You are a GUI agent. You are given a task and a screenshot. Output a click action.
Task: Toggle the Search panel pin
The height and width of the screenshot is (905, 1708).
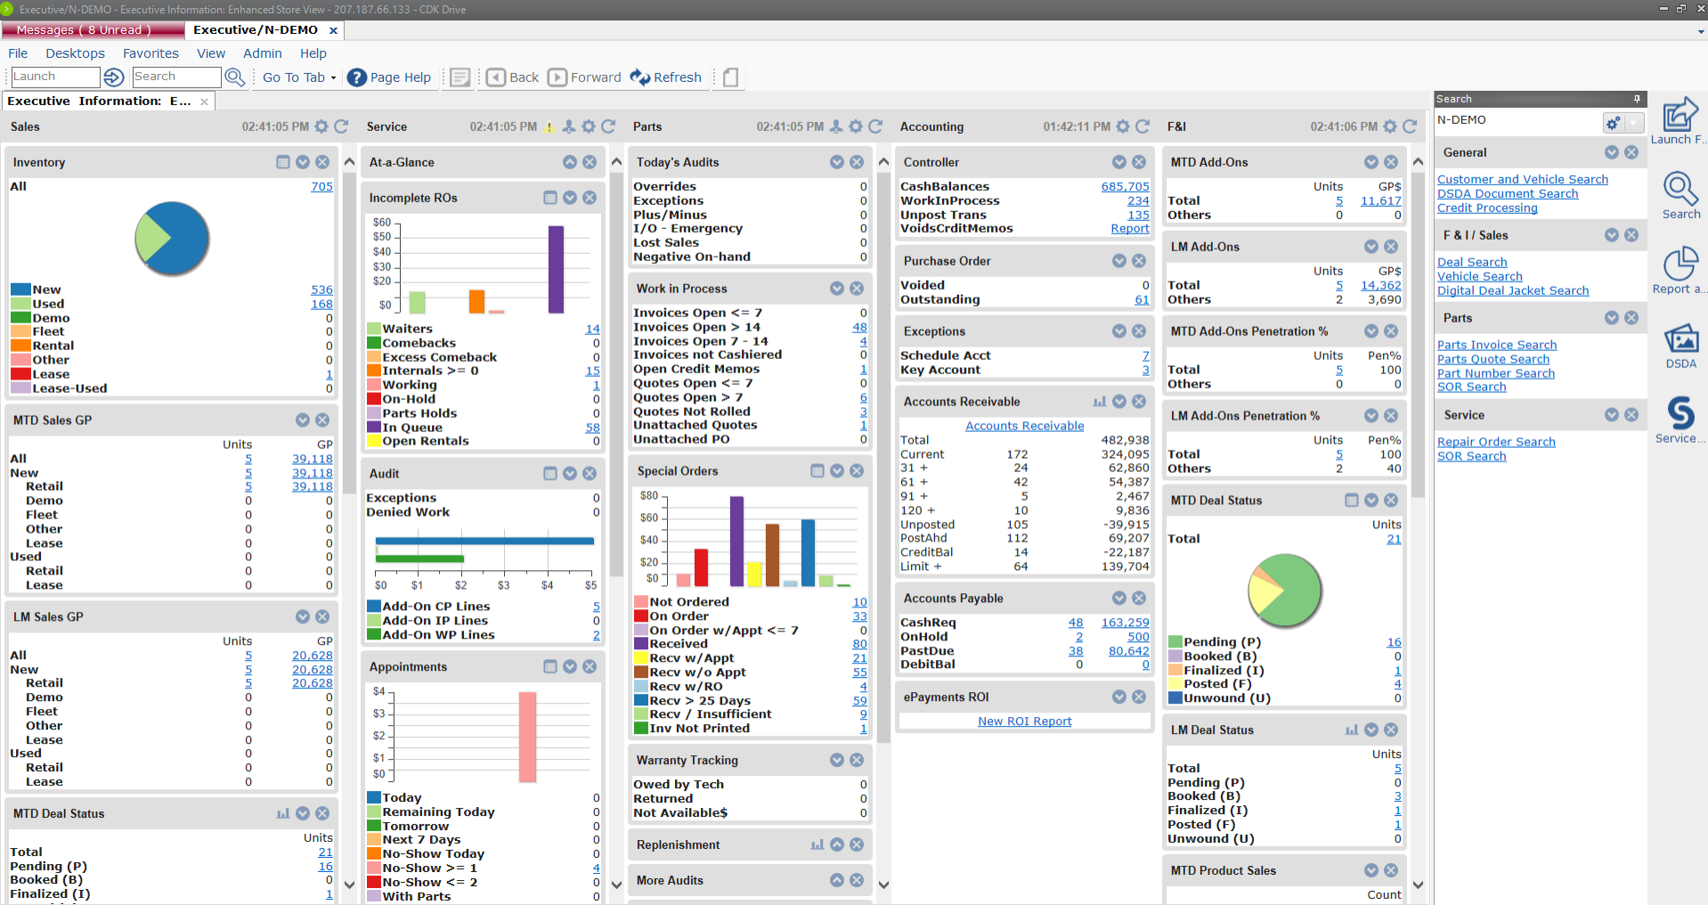pos(1637,99)
